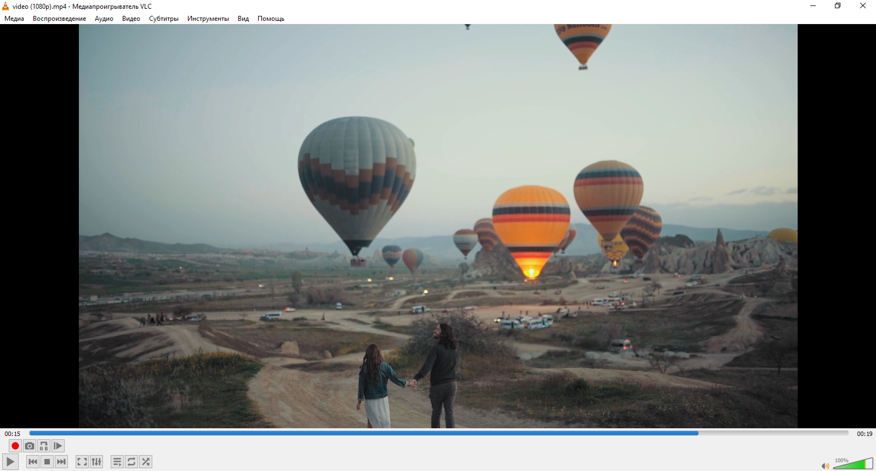
Task: Toggle fullscreen mode
Action: (x=82, y=462)
